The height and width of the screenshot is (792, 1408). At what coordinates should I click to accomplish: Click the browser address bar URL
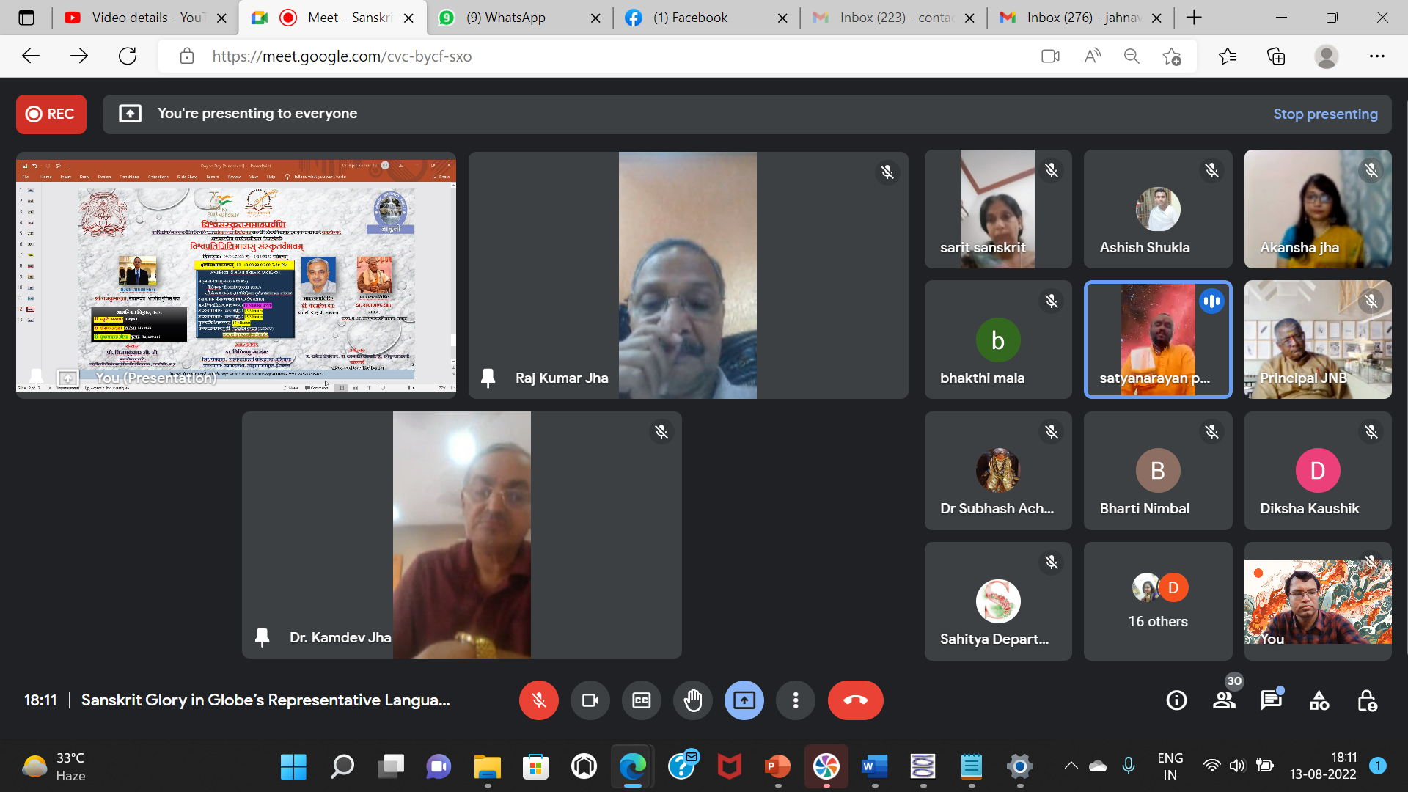pos(342,56)
